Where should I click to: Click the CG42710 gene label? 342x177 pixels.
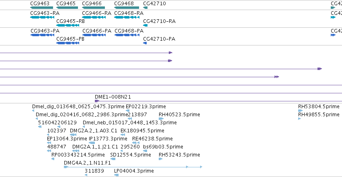[x=154, y=4]
